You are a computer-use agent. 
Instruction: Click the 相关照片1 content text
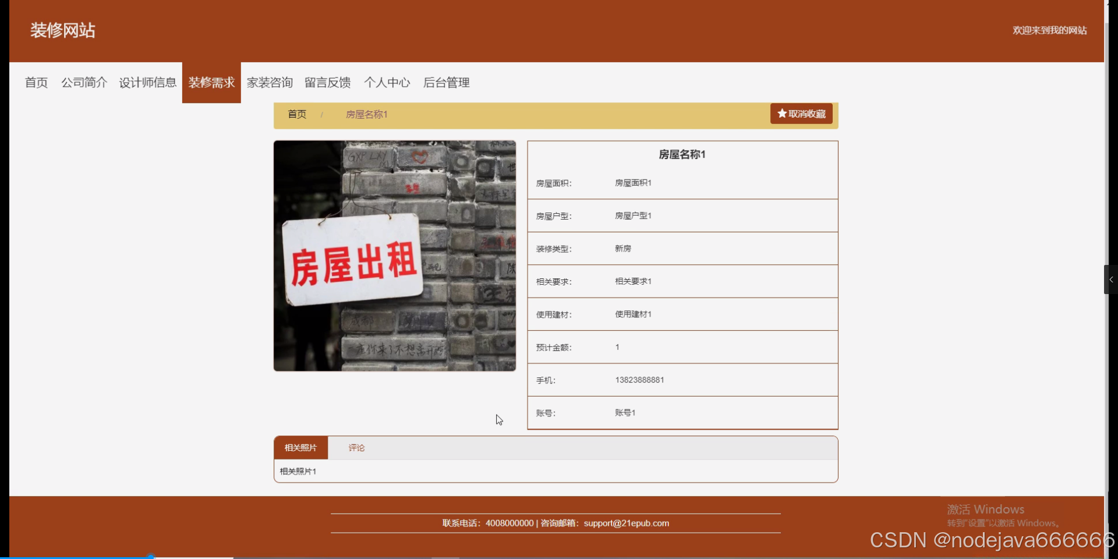tap(298, 472)
